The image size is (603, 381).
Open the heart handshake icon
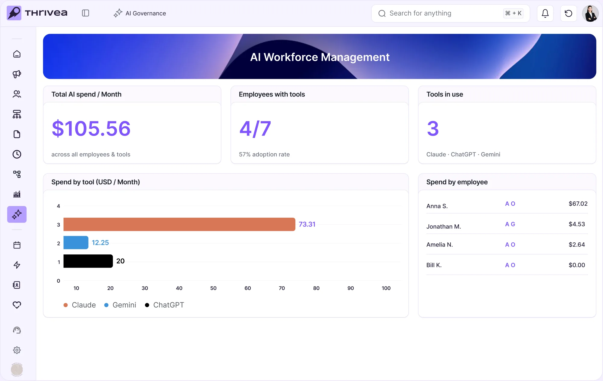[17, 305]
